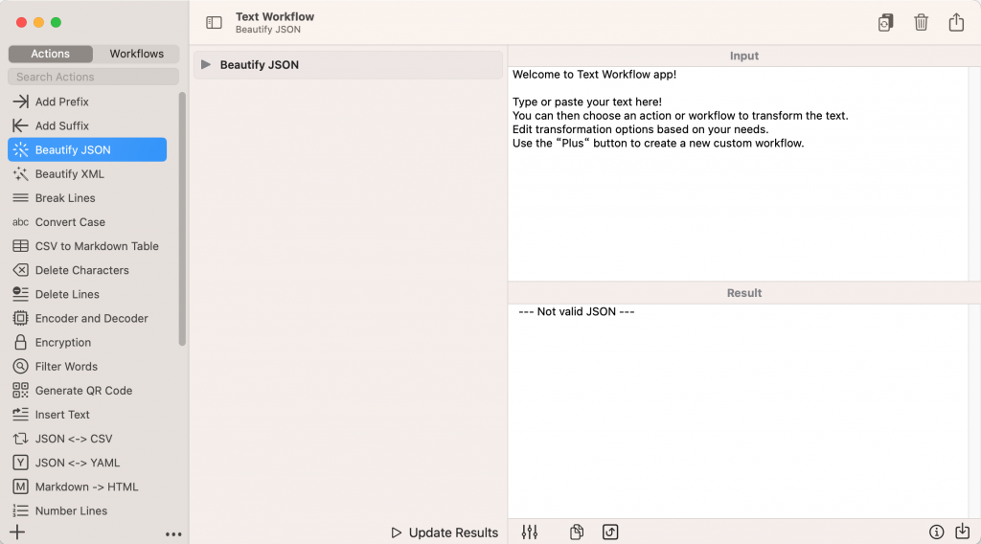Screen dimensions: 981x544
Task: Select the Insert Text label
Action: (62, 414)
